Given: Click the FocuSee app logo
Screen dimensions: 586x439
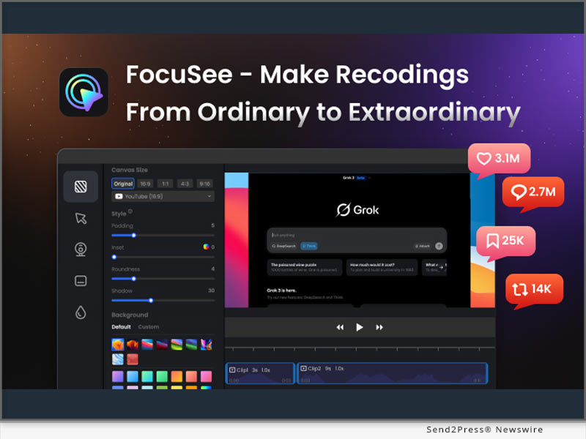Looking at the screenshot, I should [84, 91].
